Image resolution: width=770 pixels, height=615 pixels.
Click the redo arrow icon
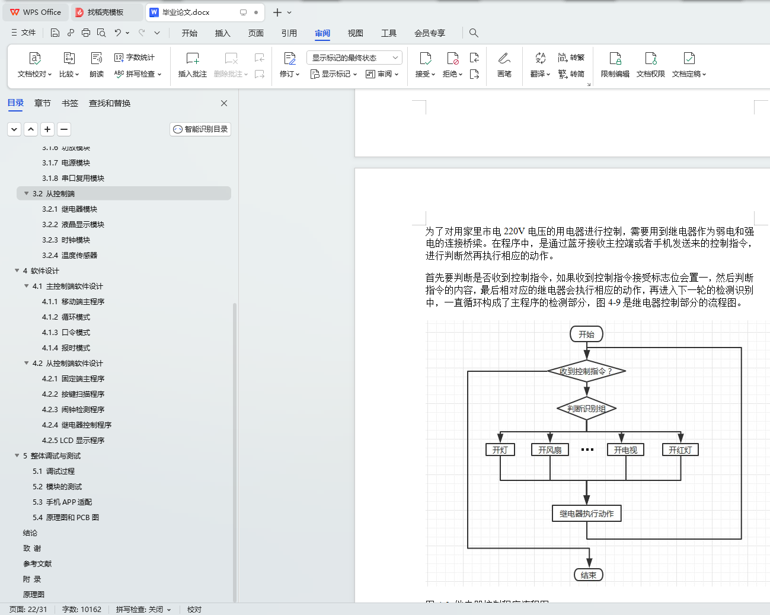tap(142, 33)
